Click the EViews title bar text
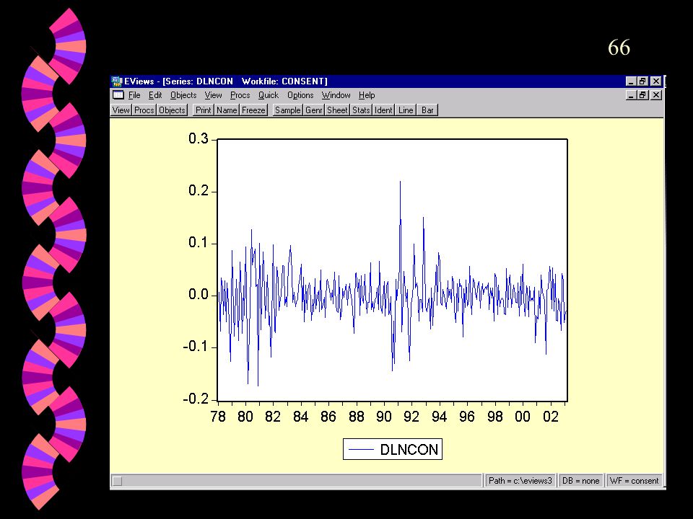693x519 pixels. click(226, 81)
